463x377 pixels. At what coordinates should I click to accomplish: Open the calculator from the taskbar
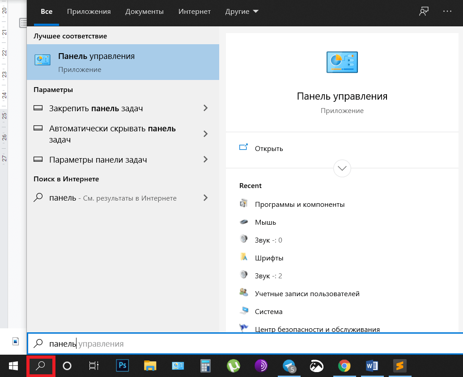[205, 366]
